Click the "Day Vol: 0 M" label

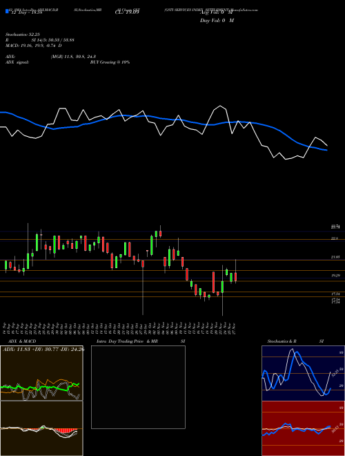pos(217,21)
